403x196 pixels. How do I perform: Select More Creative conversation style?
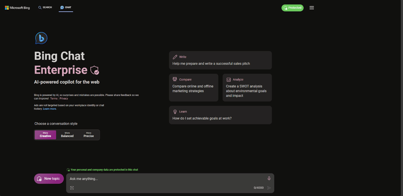45,135
